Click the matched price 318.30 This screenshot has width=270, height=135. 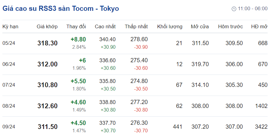[x=47, y=43]
